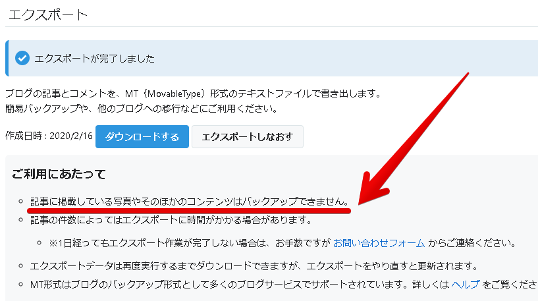Click the エクスポートしなおす button
Screen dimensions: 538x301
[247, 137]
